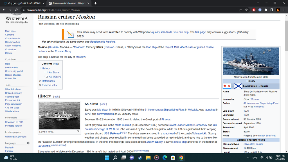Open Languages settings gear in sidebar
Screen dimensions: 288x162
click(28, 143)
